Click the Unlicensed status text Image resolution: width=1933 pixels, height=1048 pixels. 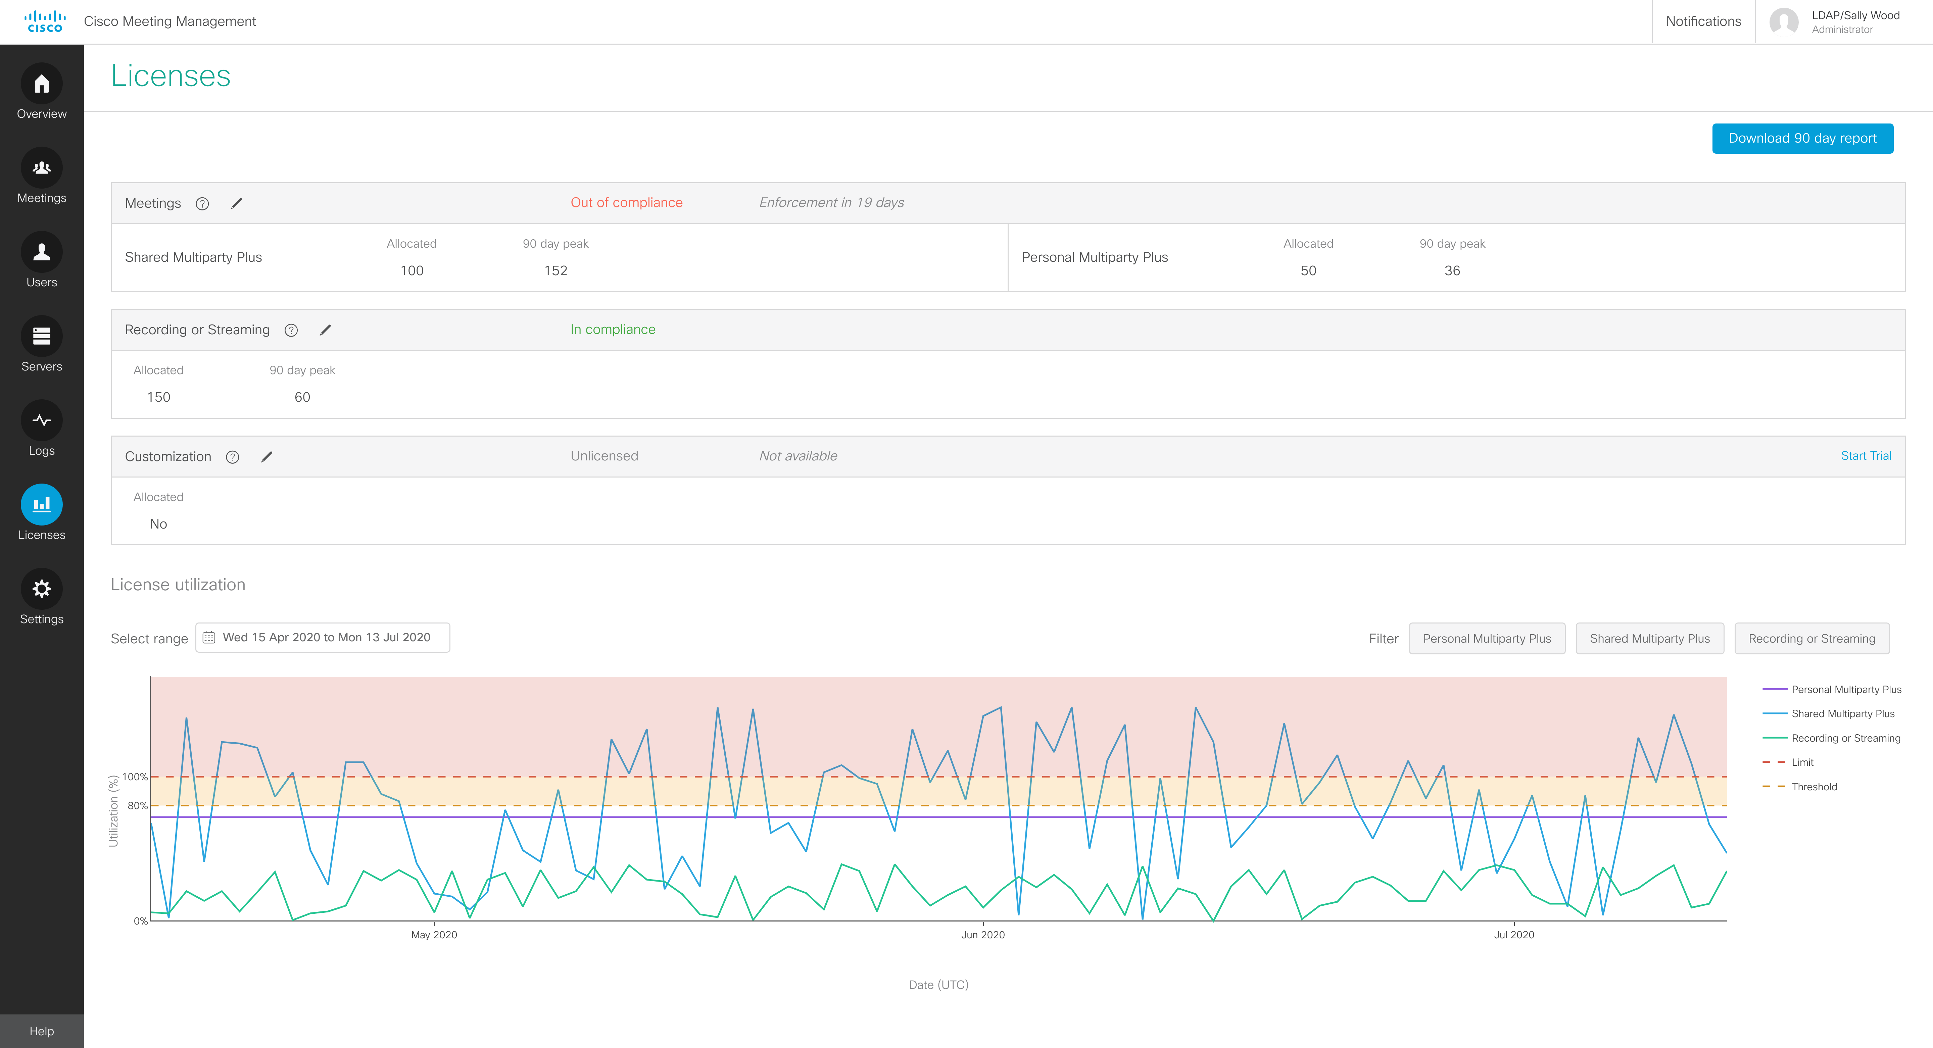tap(604, 456)
